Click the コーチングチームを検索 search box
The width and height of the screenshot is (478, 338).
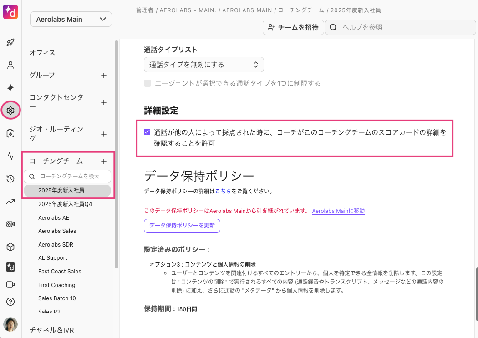tap(67, 177)
